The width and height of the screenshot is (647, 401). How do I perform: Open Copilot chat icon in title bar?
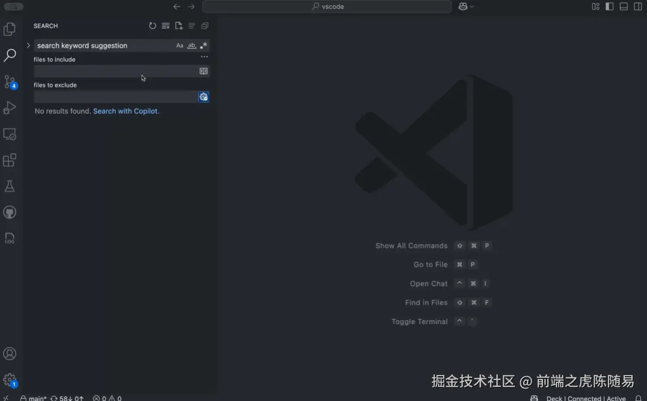pos(463,7)
